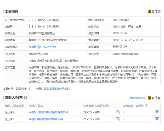View the equity structure via 查看股权结构
The image size is (164, 131).
point(137,98)
